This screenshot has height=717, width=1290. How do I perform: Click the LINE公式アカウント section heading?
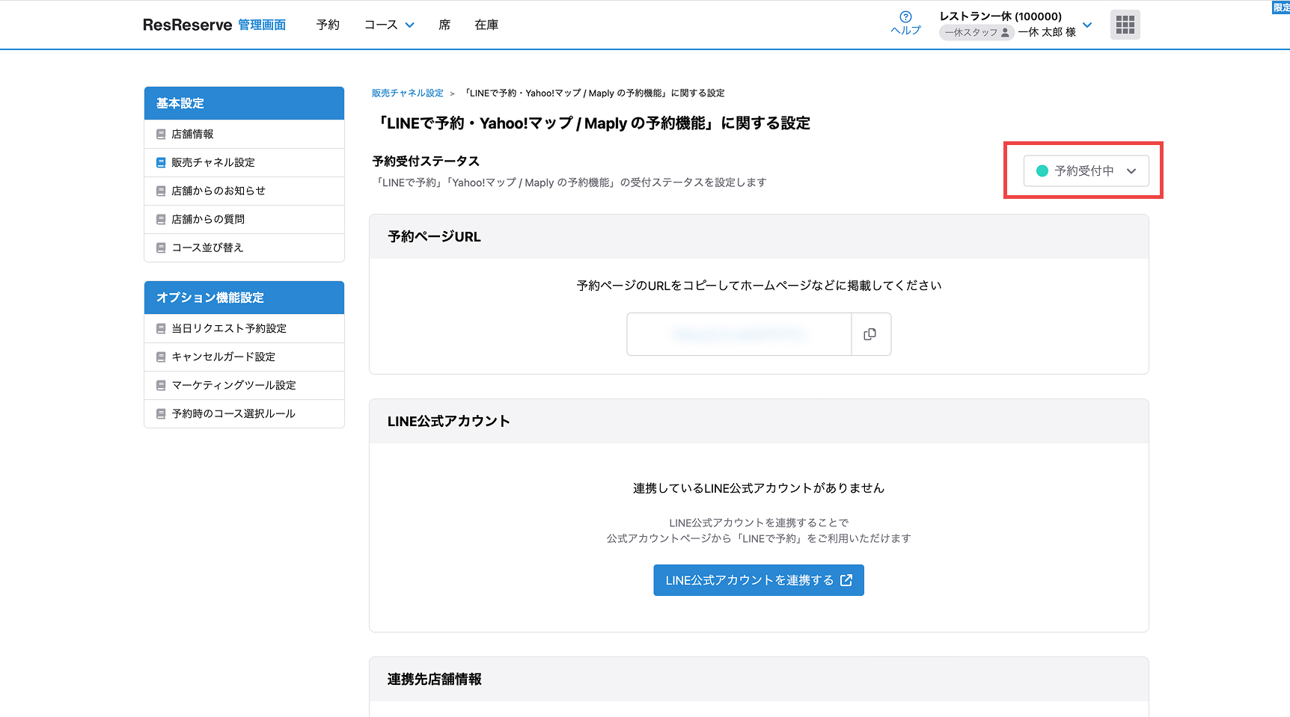pos(449,422)
